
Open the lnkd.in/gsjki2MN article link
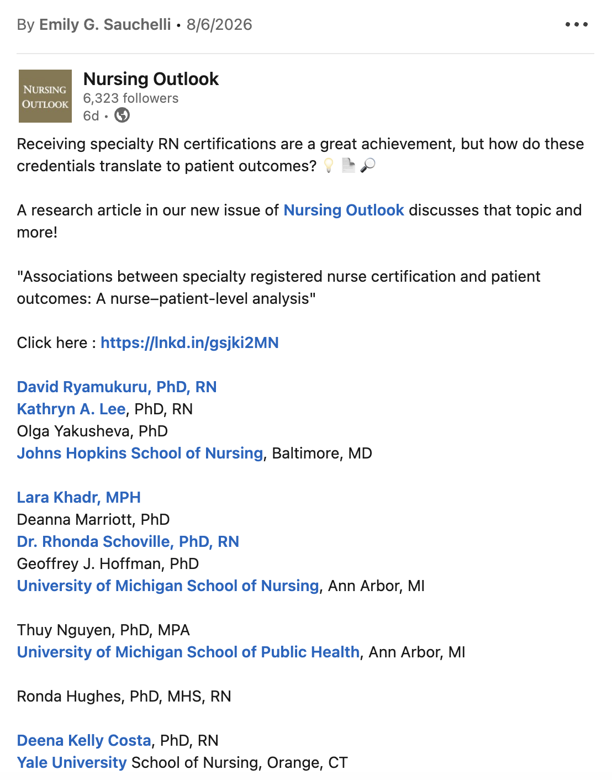click(x=189, y=342)
